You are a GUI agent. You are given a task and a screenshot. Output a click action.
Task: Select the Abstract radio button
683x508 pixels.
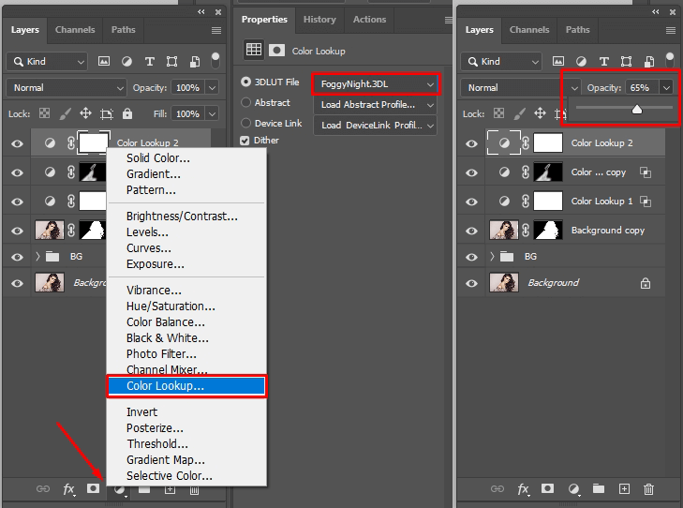point(246,103)
